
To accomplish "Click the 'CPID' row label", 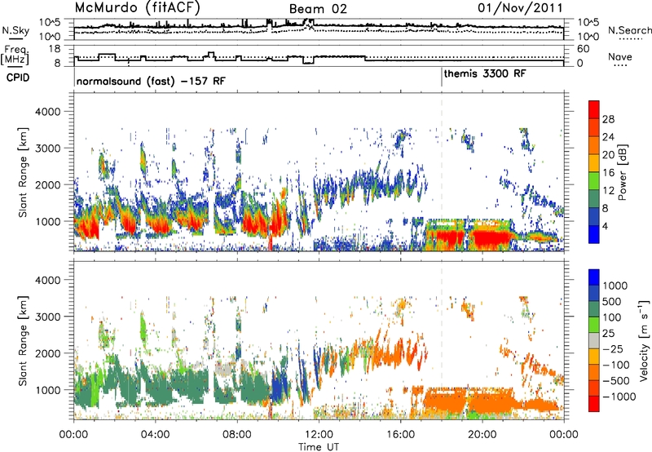I will click(18, 78).
